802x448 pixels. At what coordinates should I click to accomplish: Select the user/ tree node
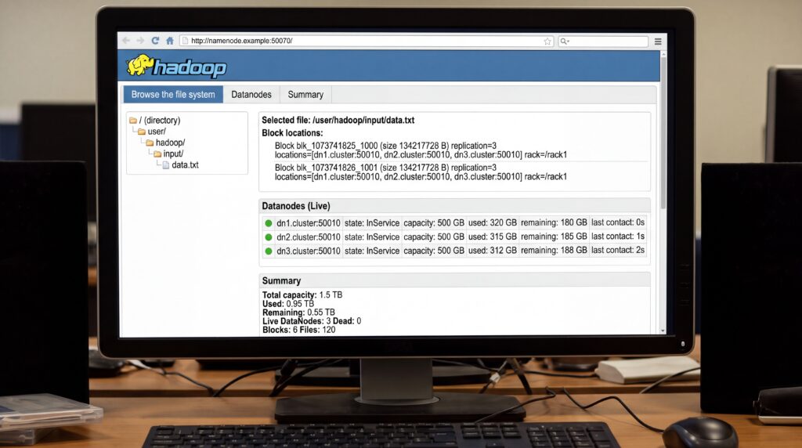click(157, 132)
